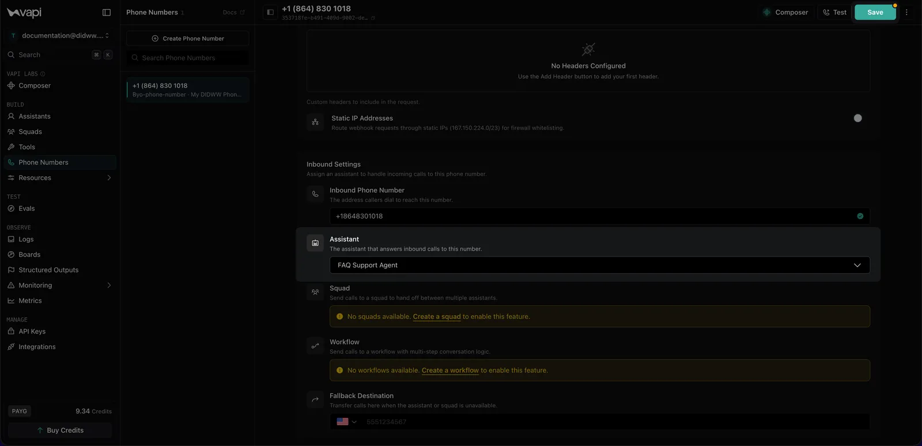Open the Evals page

pos(60,209)
